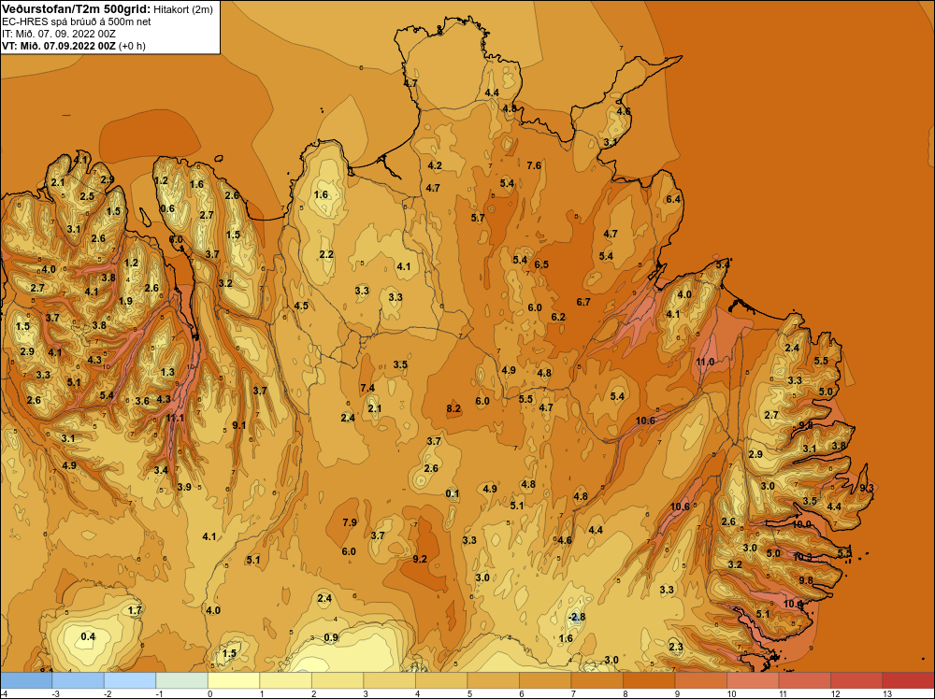This screenshot has width=935, height=699.
Task: Click the 1.7 temperature value on the map
Action: tap(135, 610)
